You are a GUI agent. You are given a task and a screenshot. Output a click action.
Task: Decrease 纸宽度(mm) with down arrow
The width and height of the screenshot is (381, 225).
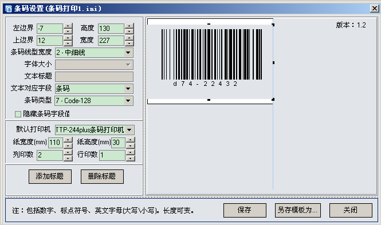coord(68,145)
